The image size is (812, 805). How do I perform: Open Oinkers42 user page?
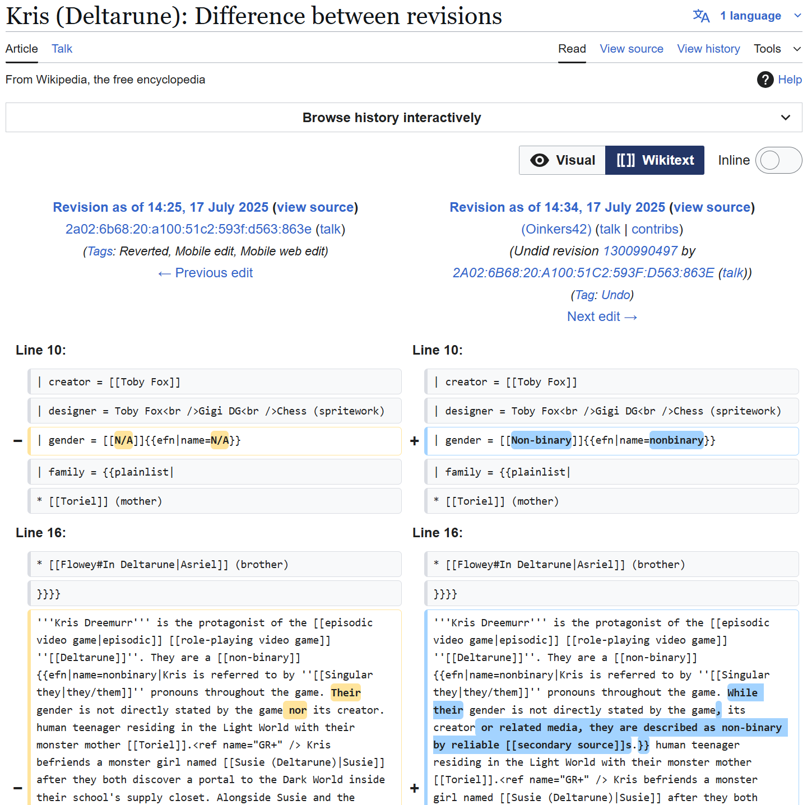[556, 229]
